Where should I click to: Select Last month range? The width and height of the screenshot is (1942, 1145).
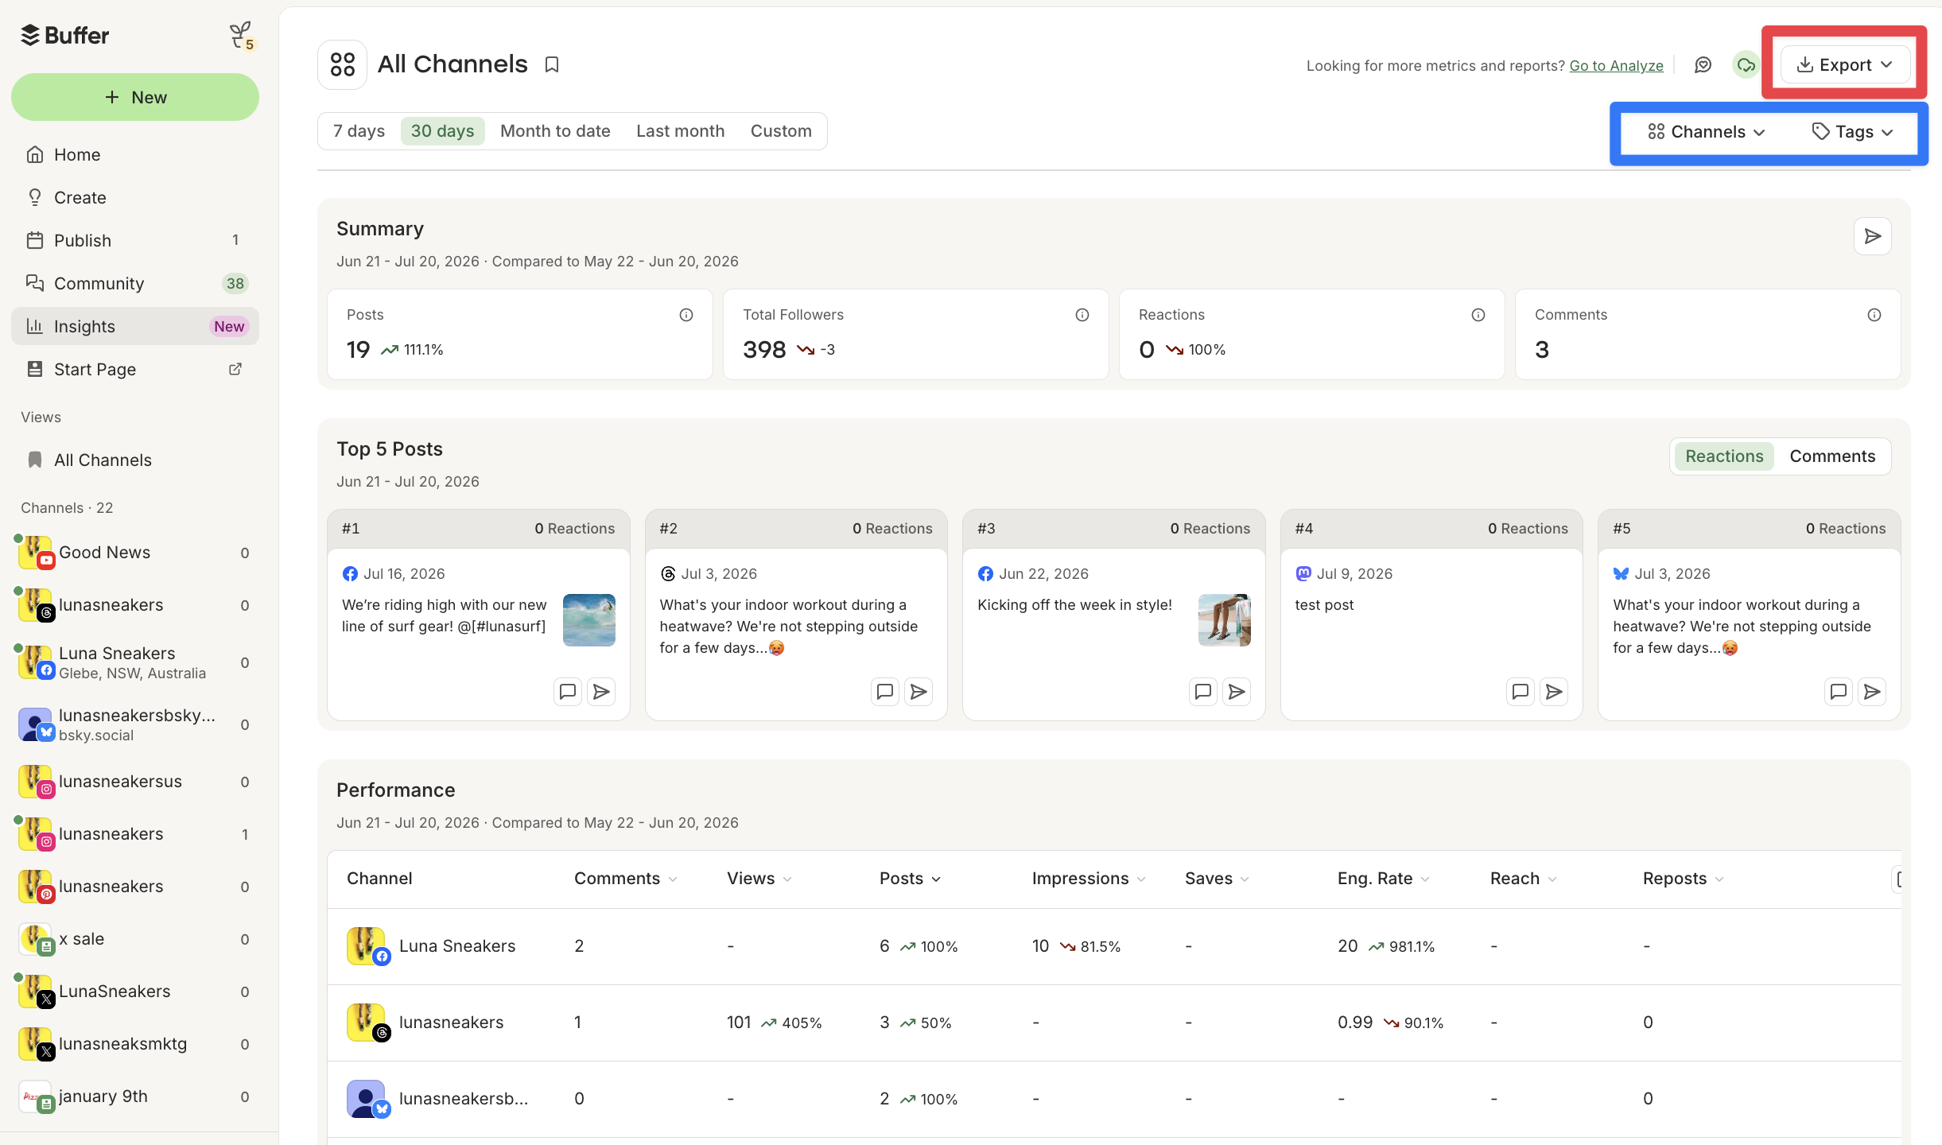pos(680,131)
